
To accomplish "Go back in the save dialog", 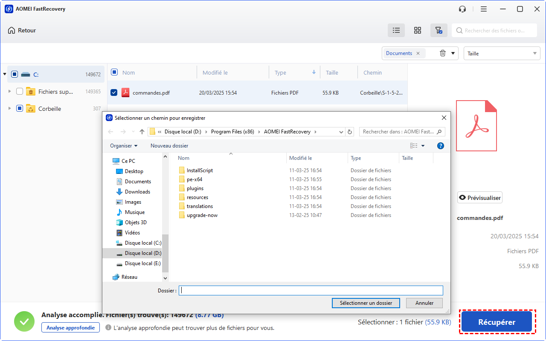I will point(110,132).
